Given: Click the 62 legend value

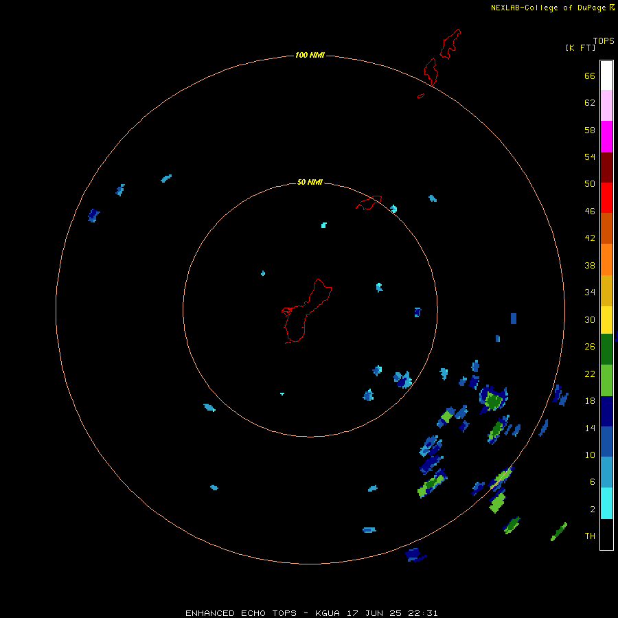Looking at the screenshot, I should tap(590, 103).
